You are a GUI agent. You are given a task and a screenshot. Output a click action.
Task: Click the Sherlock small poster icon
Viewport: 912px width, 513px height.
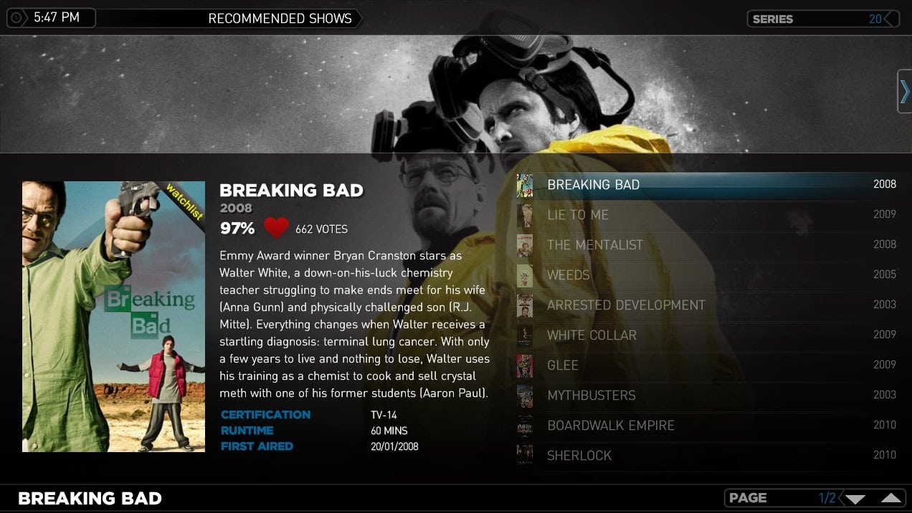coord(525,456)
